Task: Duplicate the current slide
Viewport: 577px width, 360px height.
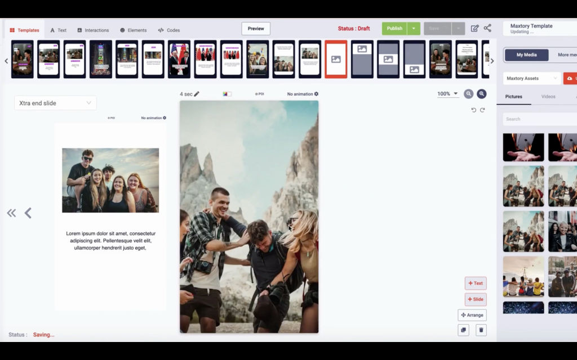Action: click(463, 330)
